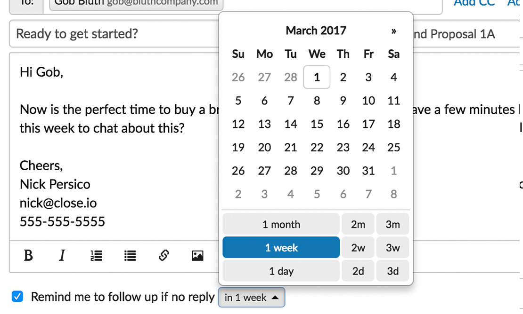
Task: Open the 'in 1 week' reminder dropdown
Action: (252, 298)
